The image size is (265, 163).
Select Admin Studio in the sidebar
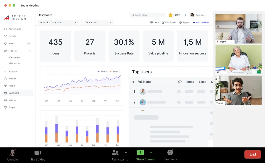(x=15, y=29)
